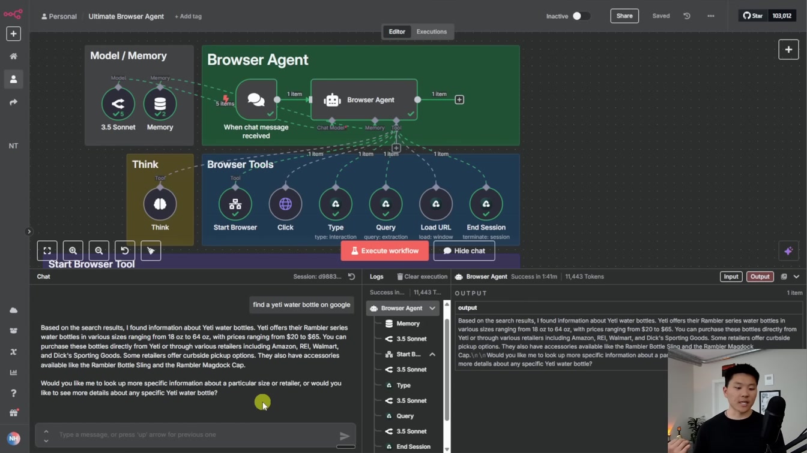
Task: Zoom out on the canvas
Action: click(98, 250)
